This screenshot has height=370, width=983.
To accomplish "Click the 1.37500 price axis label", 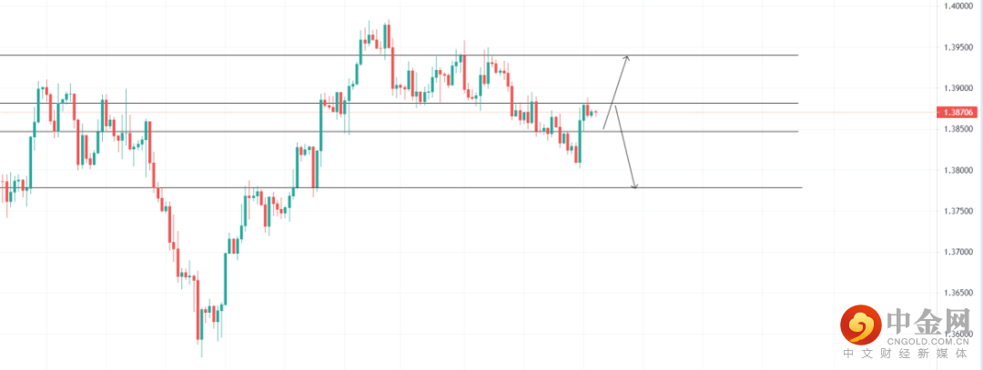I will (x=961, y=211).
